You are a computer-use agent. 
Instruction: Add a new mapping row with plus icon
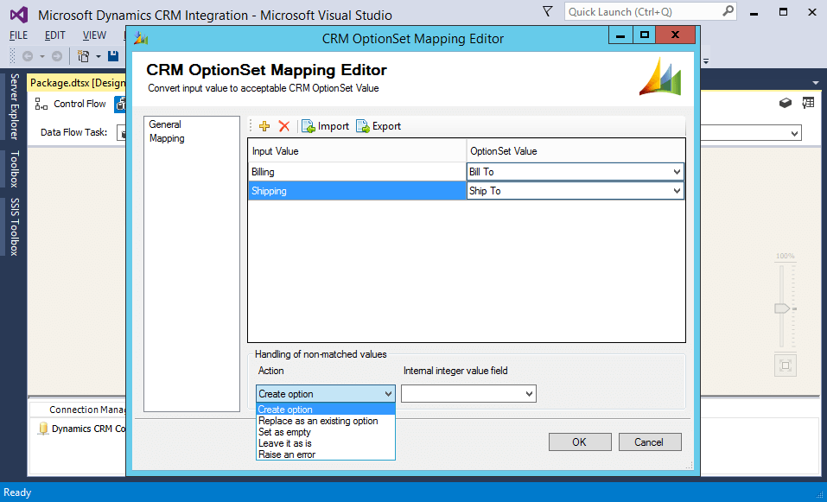coord(264,126)
